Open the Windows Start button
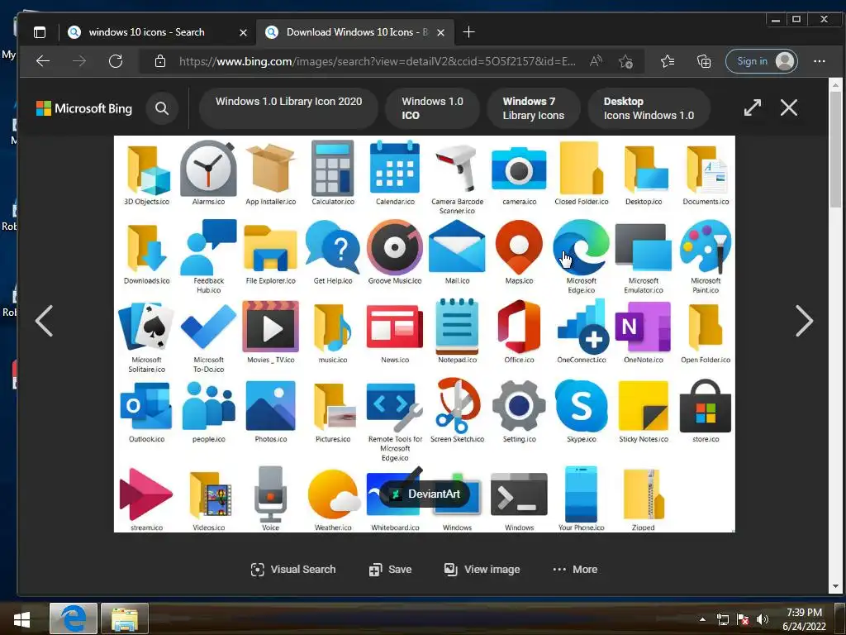The height and width of the screenshot is (635, 846). click(21, 619)
